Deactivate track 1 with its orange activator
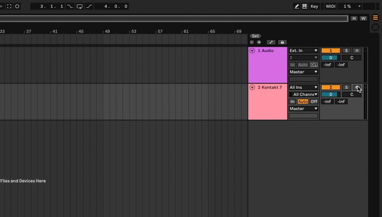Image resolution: width=382 pixels, height=217 pixels. click(330, 51)
